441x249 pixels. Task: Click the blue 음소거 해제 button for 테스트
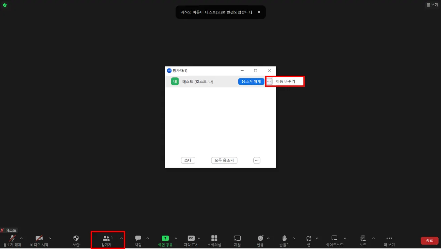click(251, 81)
